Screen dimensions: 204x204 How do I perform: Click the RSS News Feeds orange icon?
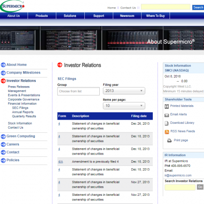point(167,132)
